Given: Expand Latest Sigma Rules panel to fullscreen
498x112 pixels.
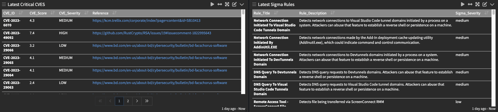Looking at the screenshot, I should tap(477, 4).
